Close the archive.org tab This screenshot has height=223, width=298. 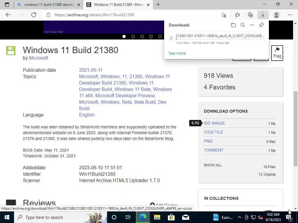(148, 5)
